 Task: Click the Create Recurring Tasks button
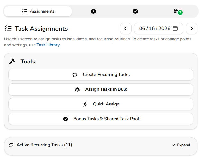coord(101,75)
